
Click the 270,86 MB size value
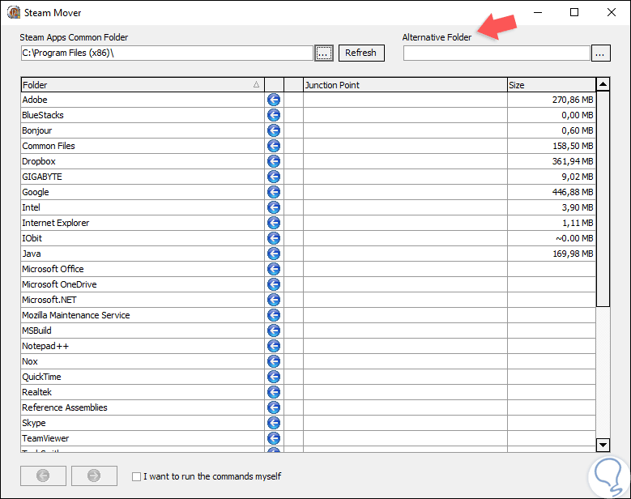click(573, 100)
